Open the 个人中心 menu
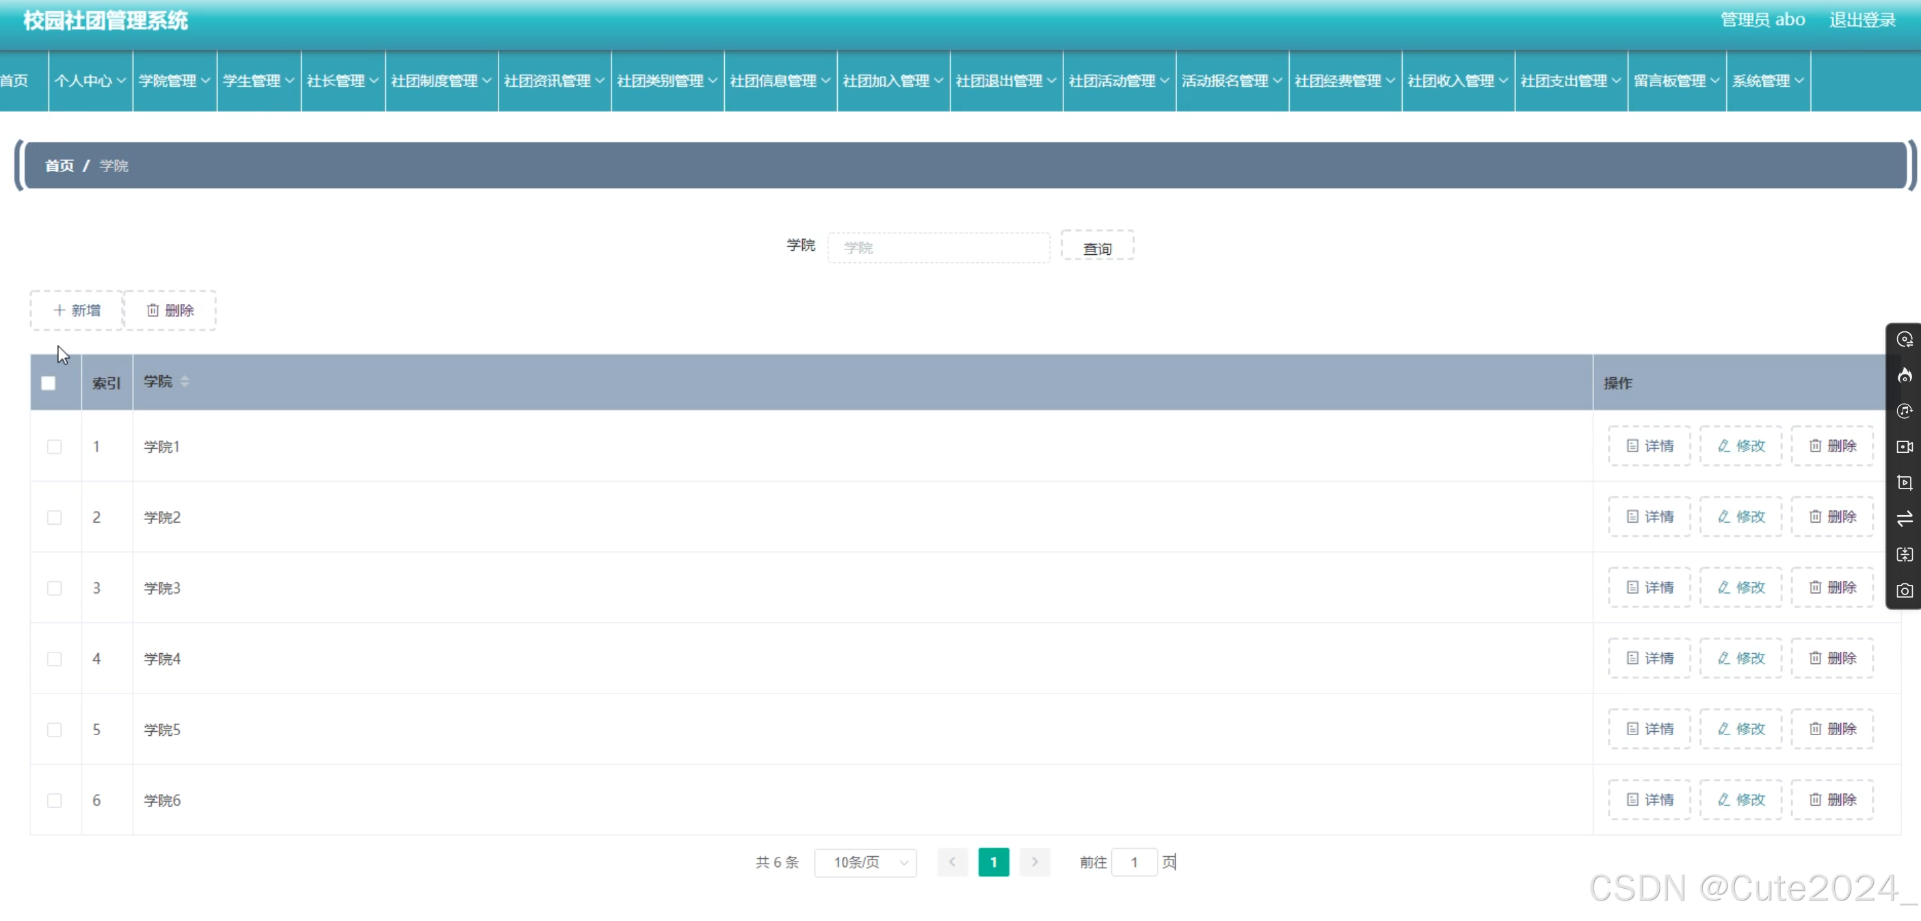Screen dimensions: 1921x921 point(89,81)
